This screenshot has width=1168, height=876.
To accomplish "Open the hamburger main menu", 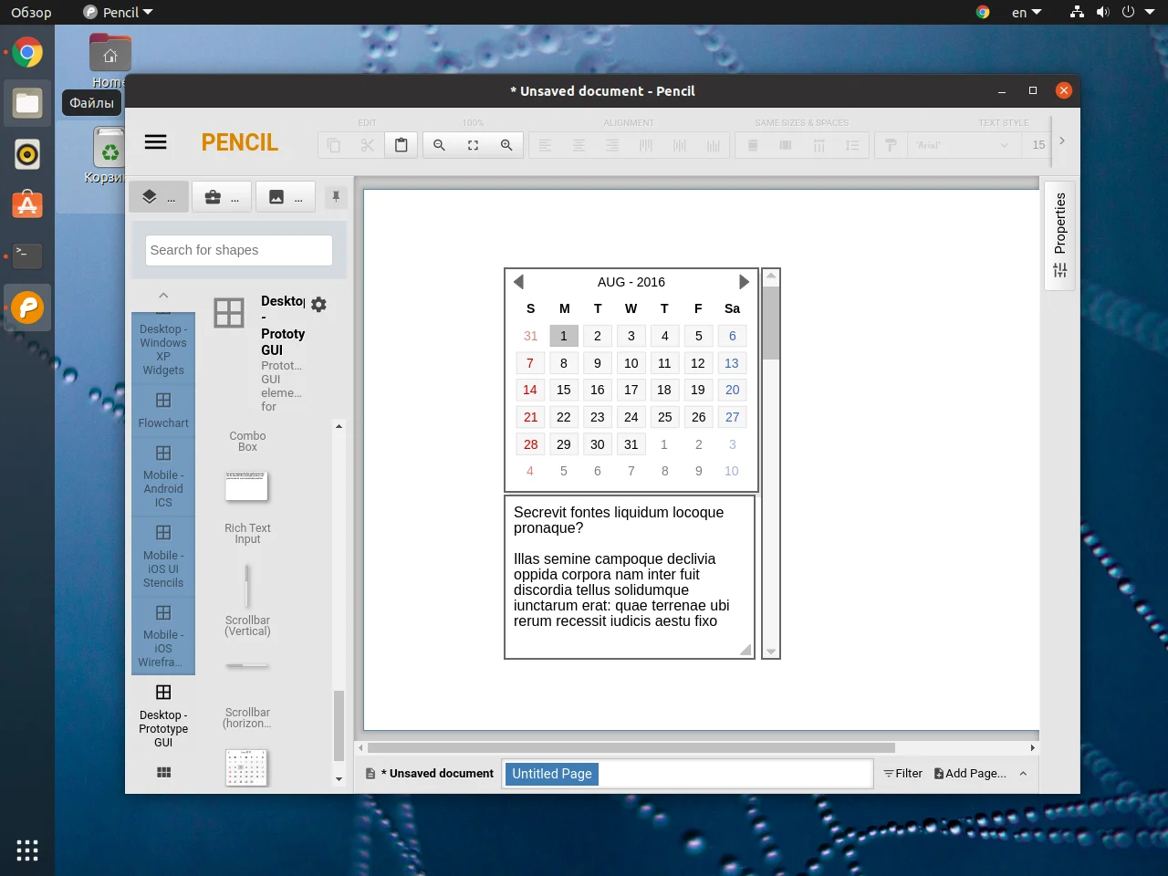I will pos(155,141).
